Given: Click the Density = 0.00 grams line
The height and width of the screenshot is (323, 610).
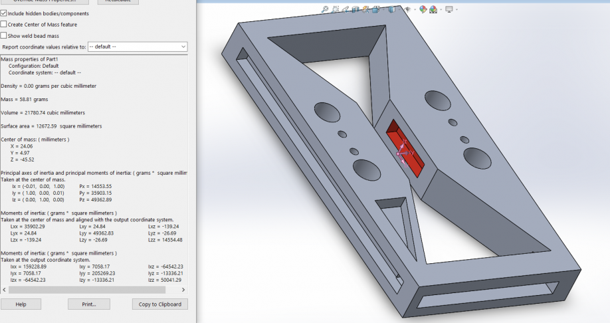Looking at the screenshot, I should click(x=49, y=86).
